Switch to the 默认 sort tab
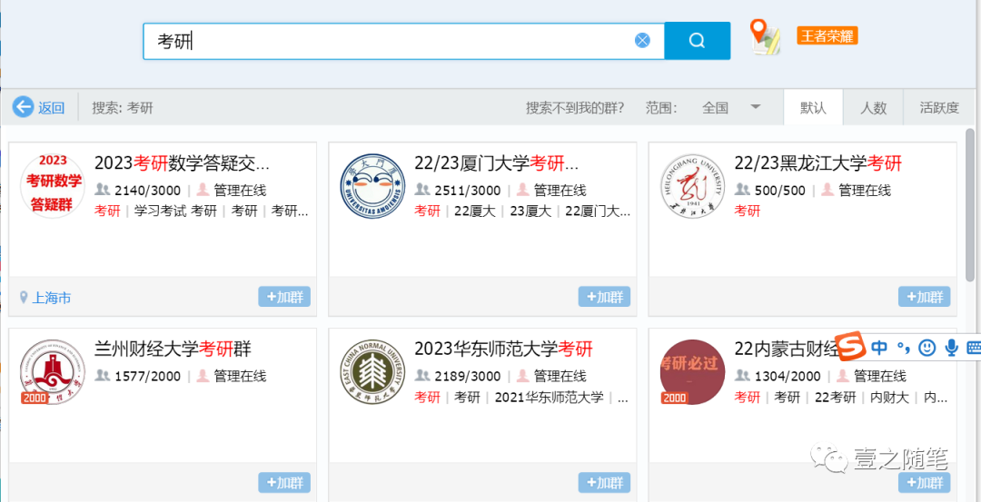 click(x=813, y=107)
